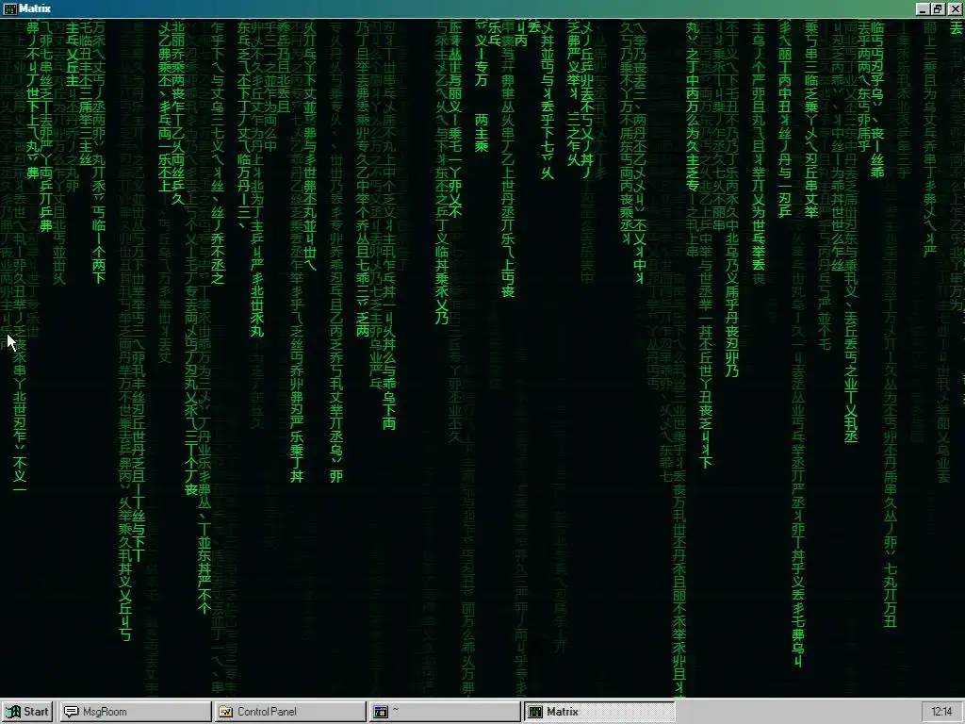965x724 pixels.
Task: Click the Matrix window title text
Action: click(35, 8)
